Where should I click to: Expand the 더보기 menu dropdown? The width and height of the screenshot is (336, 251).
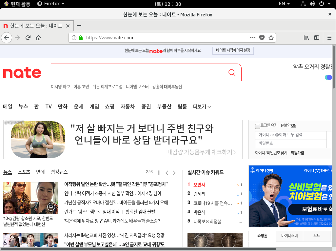point(202,106)
